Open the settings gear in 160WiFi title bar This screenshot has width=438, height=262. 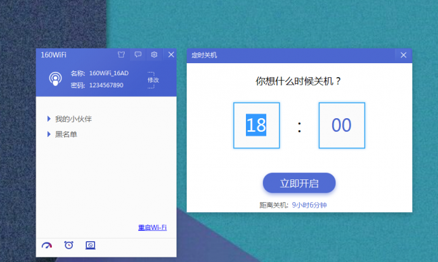click(154, 54)
